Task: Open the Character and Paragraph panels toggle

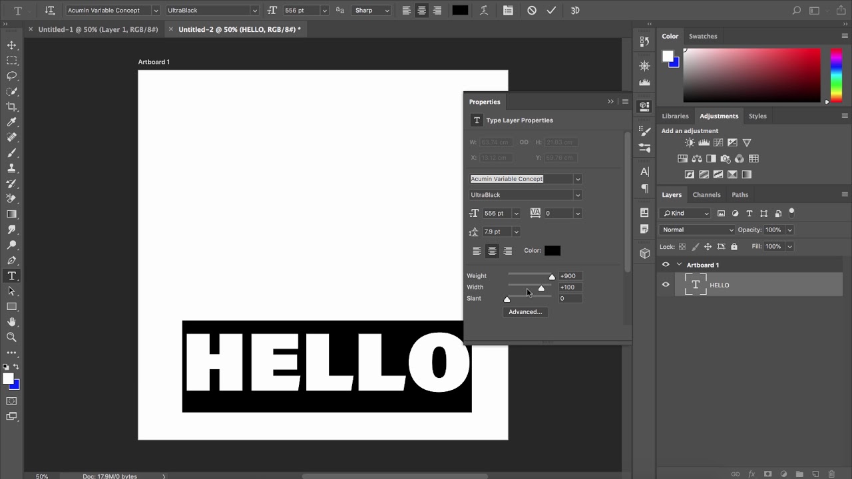Action: [x=508, y=10]
